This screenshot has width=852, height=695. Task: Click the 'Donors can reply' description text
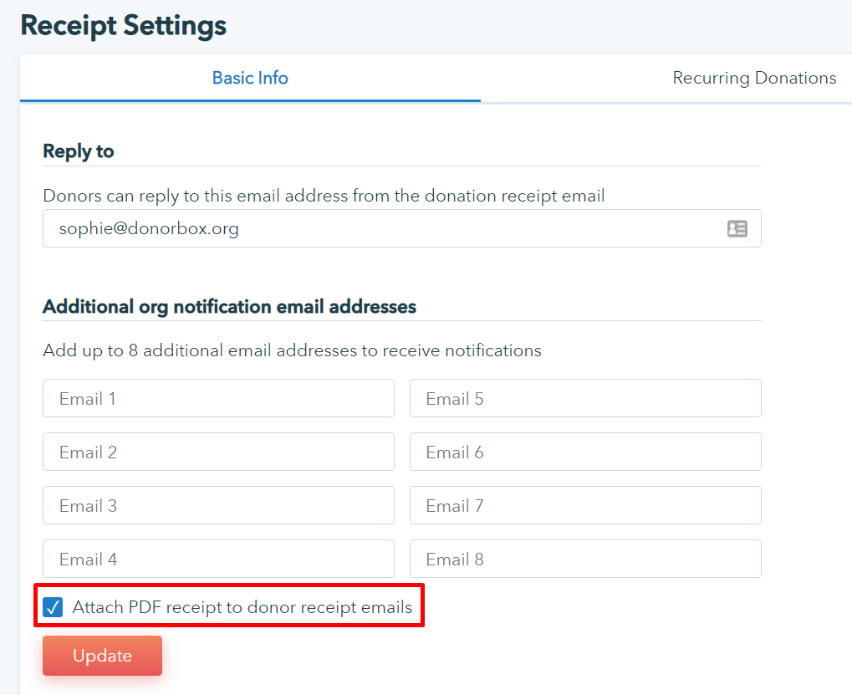[324, 197]
